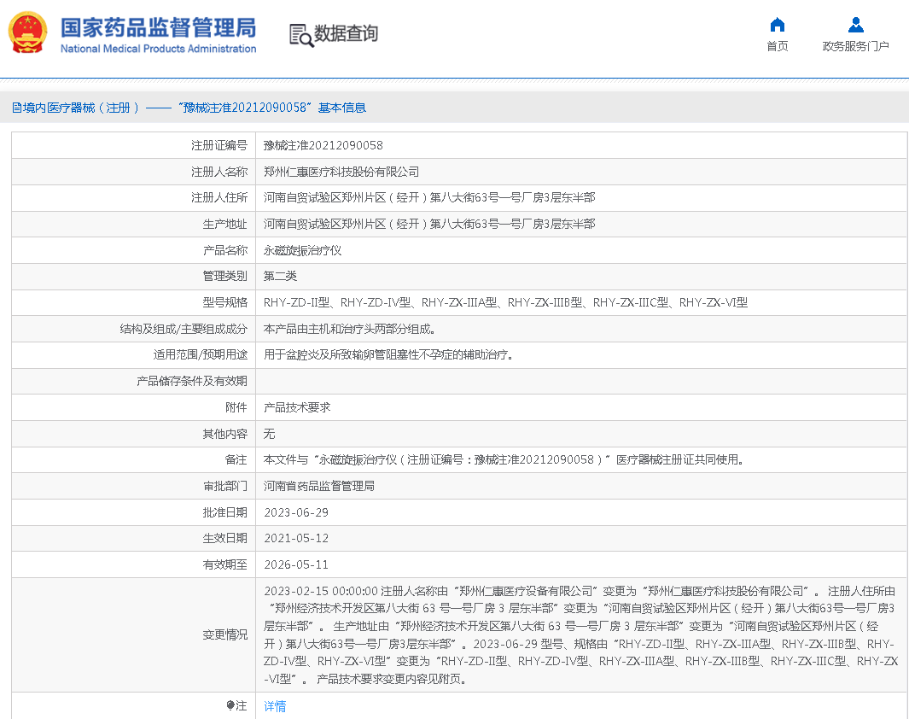Click the 数据查询 magnifier icon
Screen dimensions: 909x719
(300, 34)
